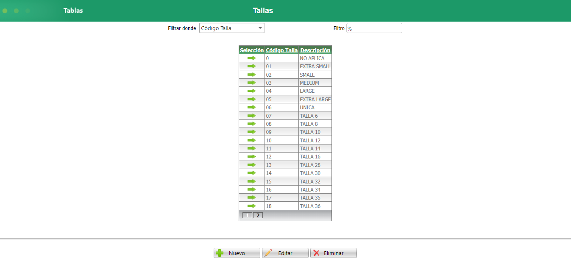Go to page 2 of table
The width and height of the screenshot is (571, 272).
[258, 215]
